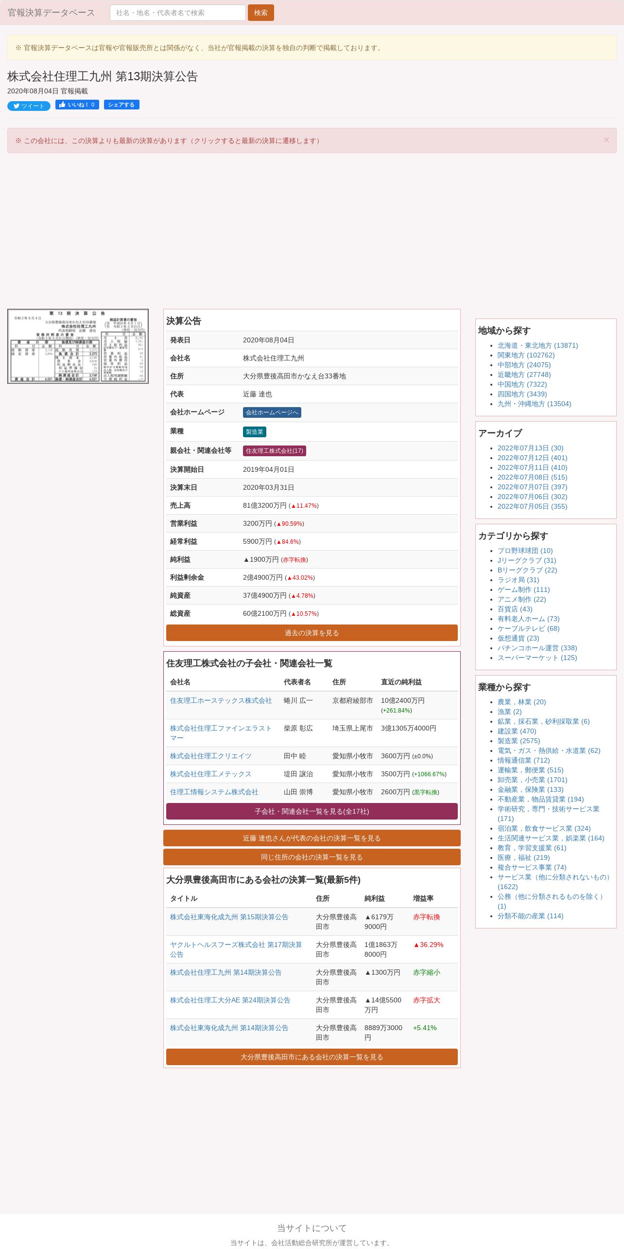Open 株式会社住理工メテックス link
The height and width of the screenshot is (1249, 624).
tap(210, 774)
